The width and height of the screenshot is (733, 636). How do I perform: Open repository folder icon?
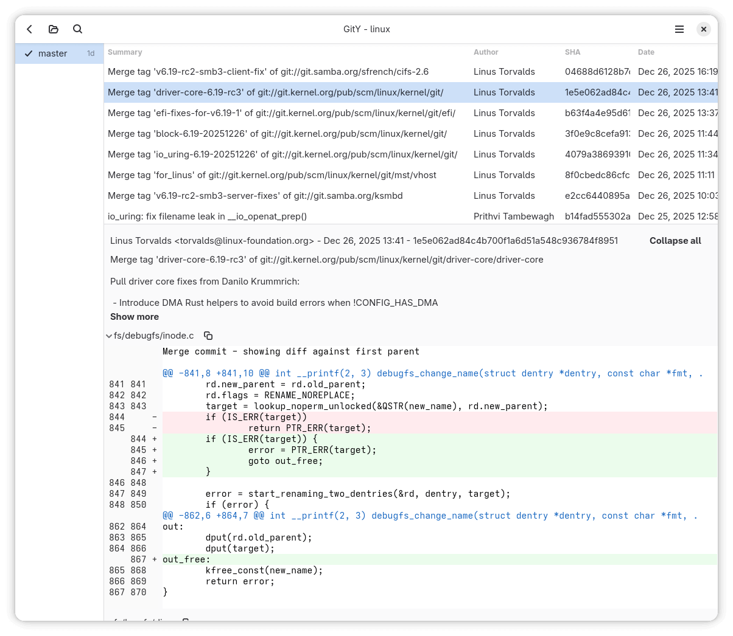point(54,29)
